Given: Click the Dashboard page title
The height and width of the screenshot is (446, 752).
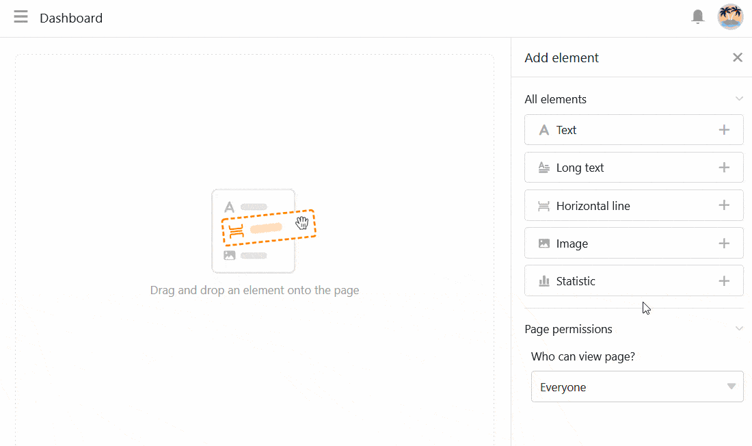Looking at the screenshot, I should (71, 18).
